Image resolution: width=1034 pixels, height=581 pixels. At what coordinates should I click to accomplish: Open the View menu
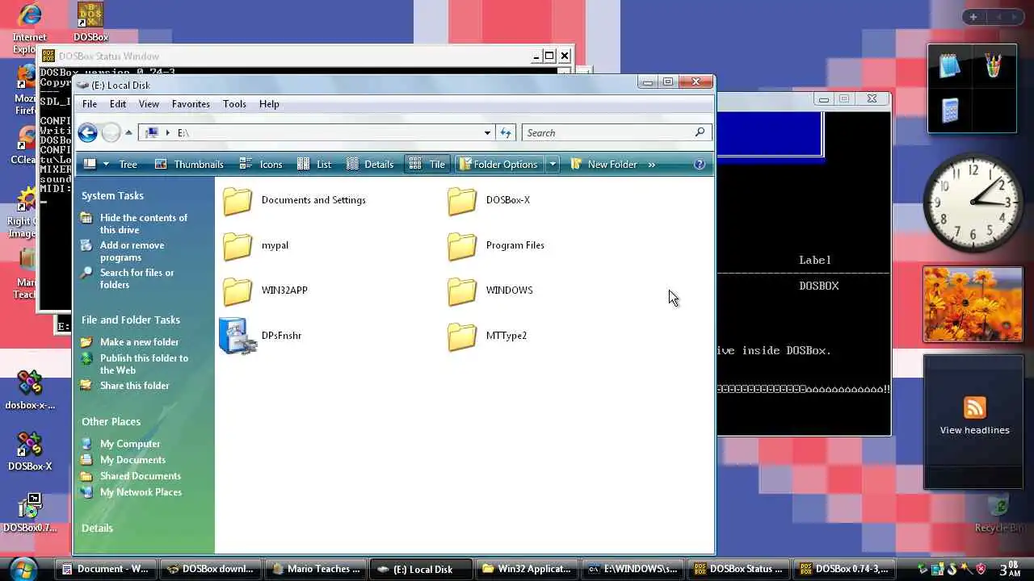click(149, 104)
